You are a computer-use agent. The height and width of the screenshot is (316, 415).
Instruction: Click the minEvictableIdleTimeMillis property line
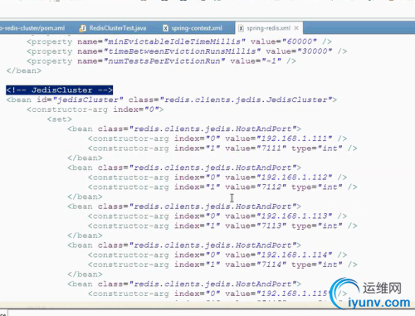click(x=179, y=41)
